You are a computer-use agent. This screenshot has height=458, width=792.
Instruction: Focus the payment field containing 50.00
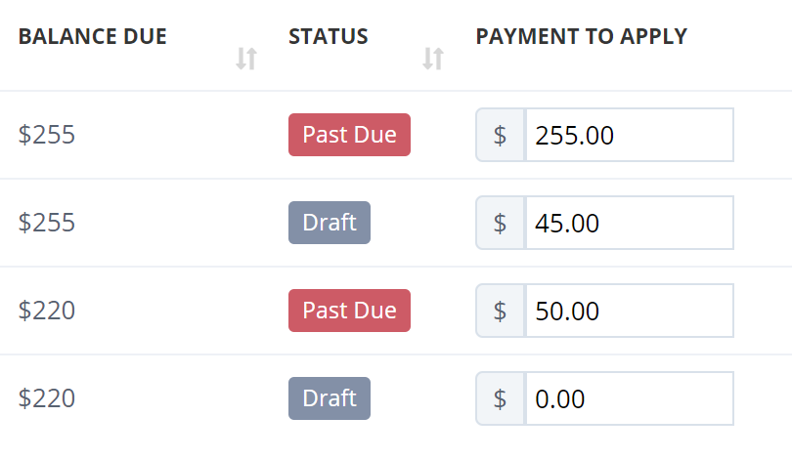[x=630, y=311]
